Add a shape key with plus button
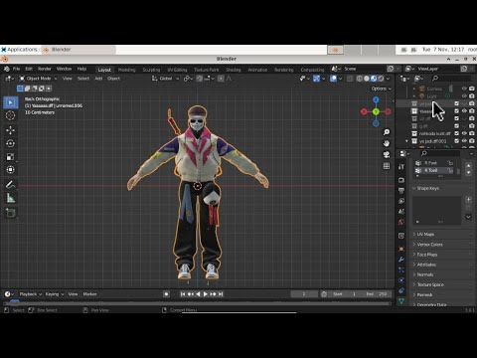The width and height of the screenshot is (477, 358). click(468, 200)
